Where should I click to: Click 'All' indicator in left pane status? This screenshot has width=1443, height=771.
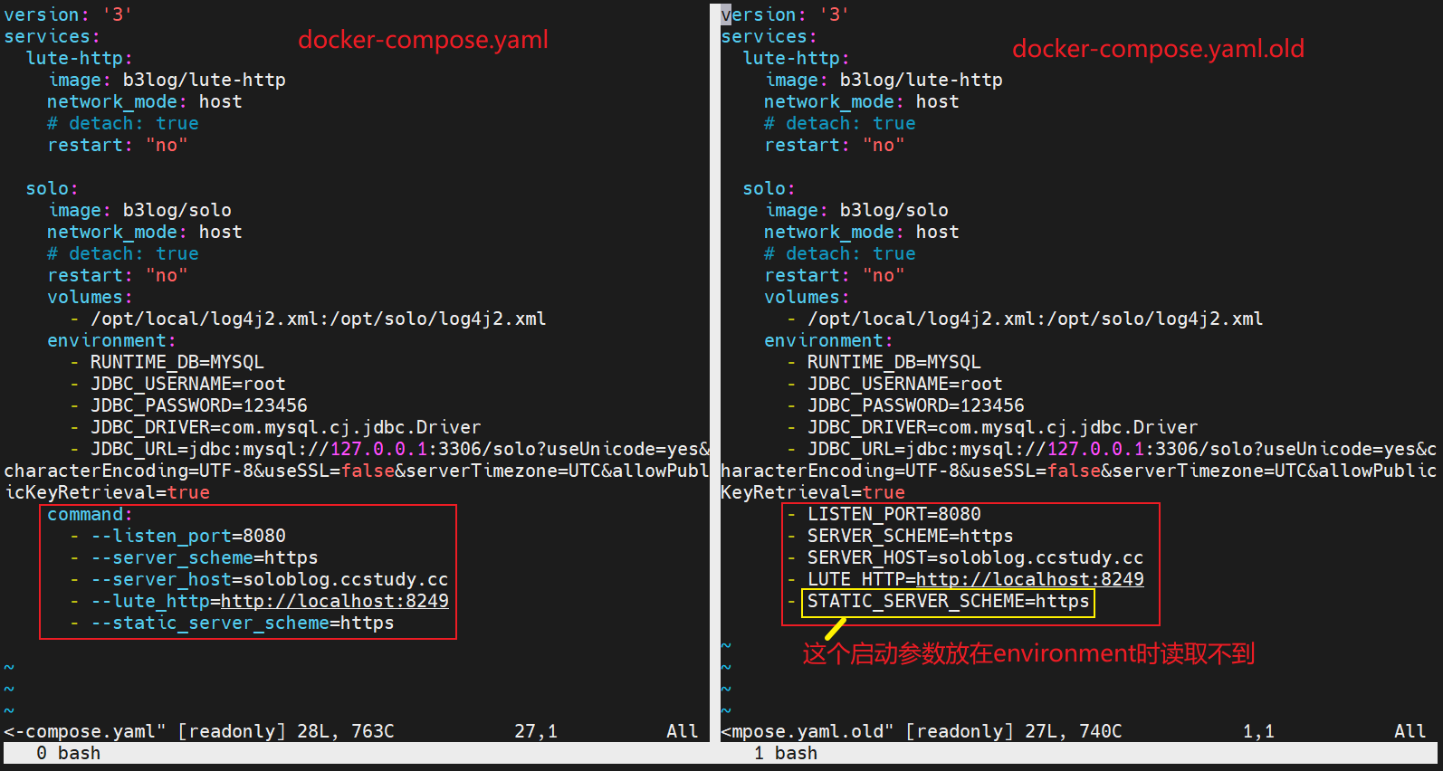coord(683,731)
